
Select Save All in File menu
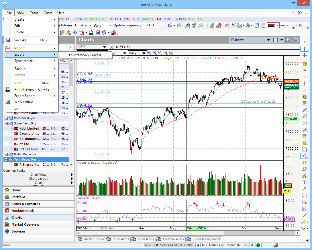point(32,40)
